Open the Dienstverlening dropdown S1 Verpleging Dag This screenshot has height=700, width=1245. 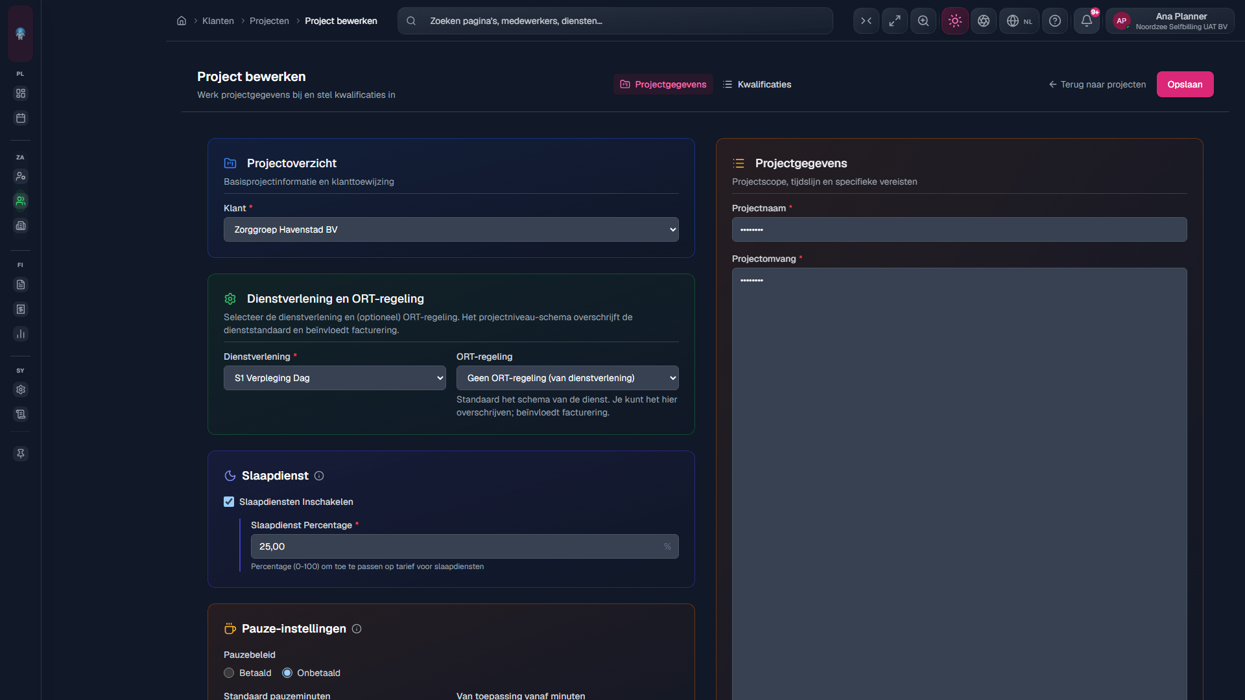click(335, 378)
